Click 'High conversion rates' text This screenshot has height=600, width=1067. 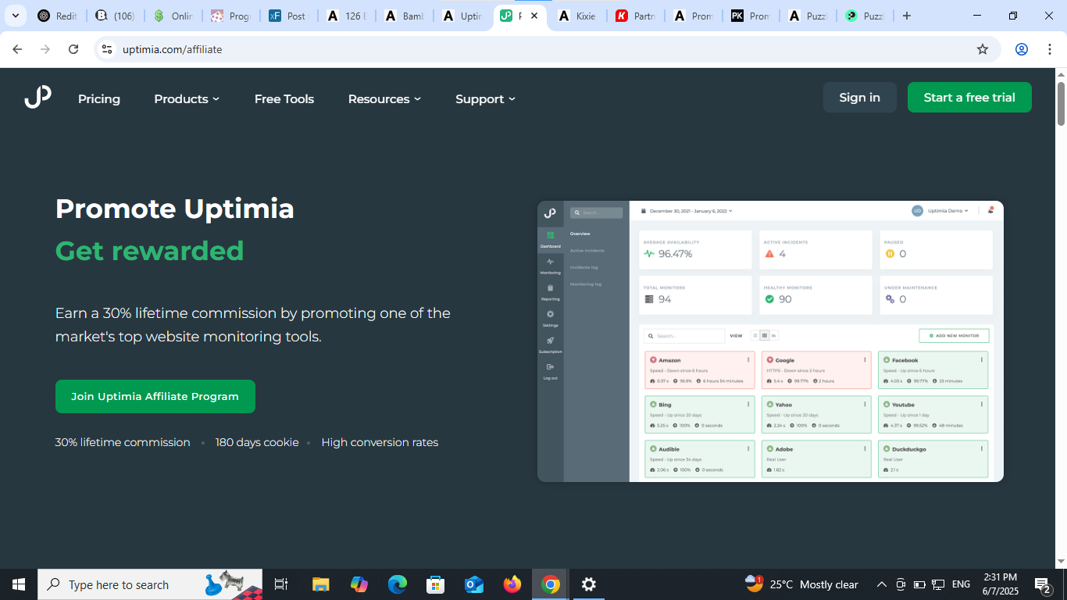pyautogui.click(x=380, y=442)
